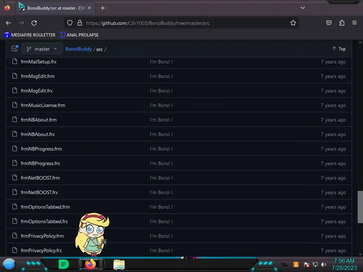The width and height of the screenshot is (363, 272).
Task: Open file frmMusicLicense.frm
Action: 43,105
